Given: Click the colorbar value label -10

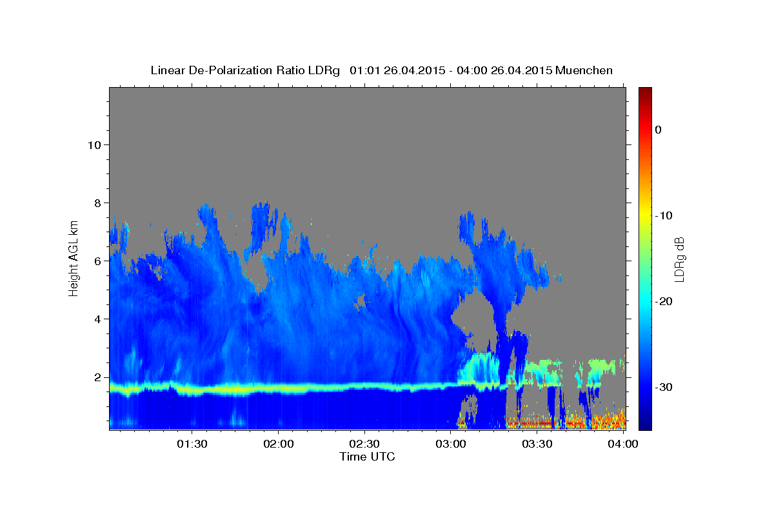Looking at the screenshot, I should pos(664,215).
